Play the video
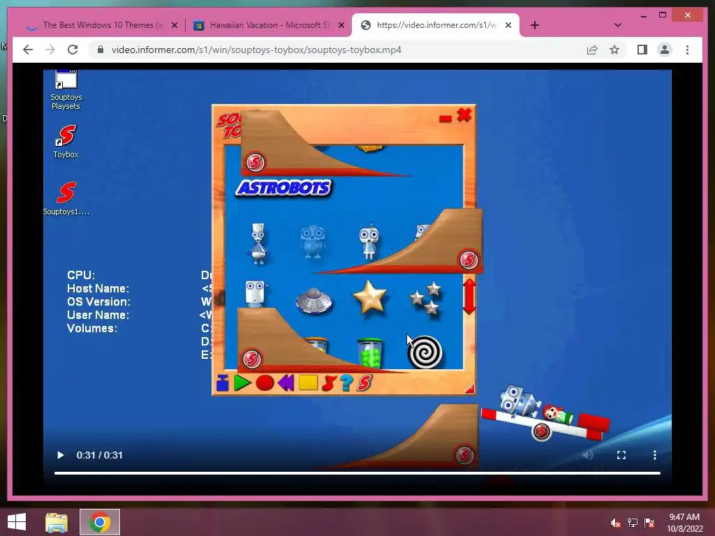 tap(60, 455)
